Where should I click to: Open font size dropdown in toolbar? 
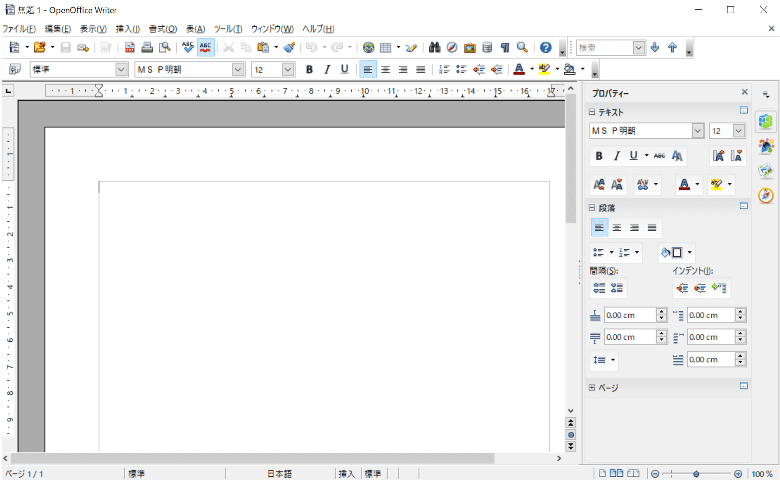[288, 69]
